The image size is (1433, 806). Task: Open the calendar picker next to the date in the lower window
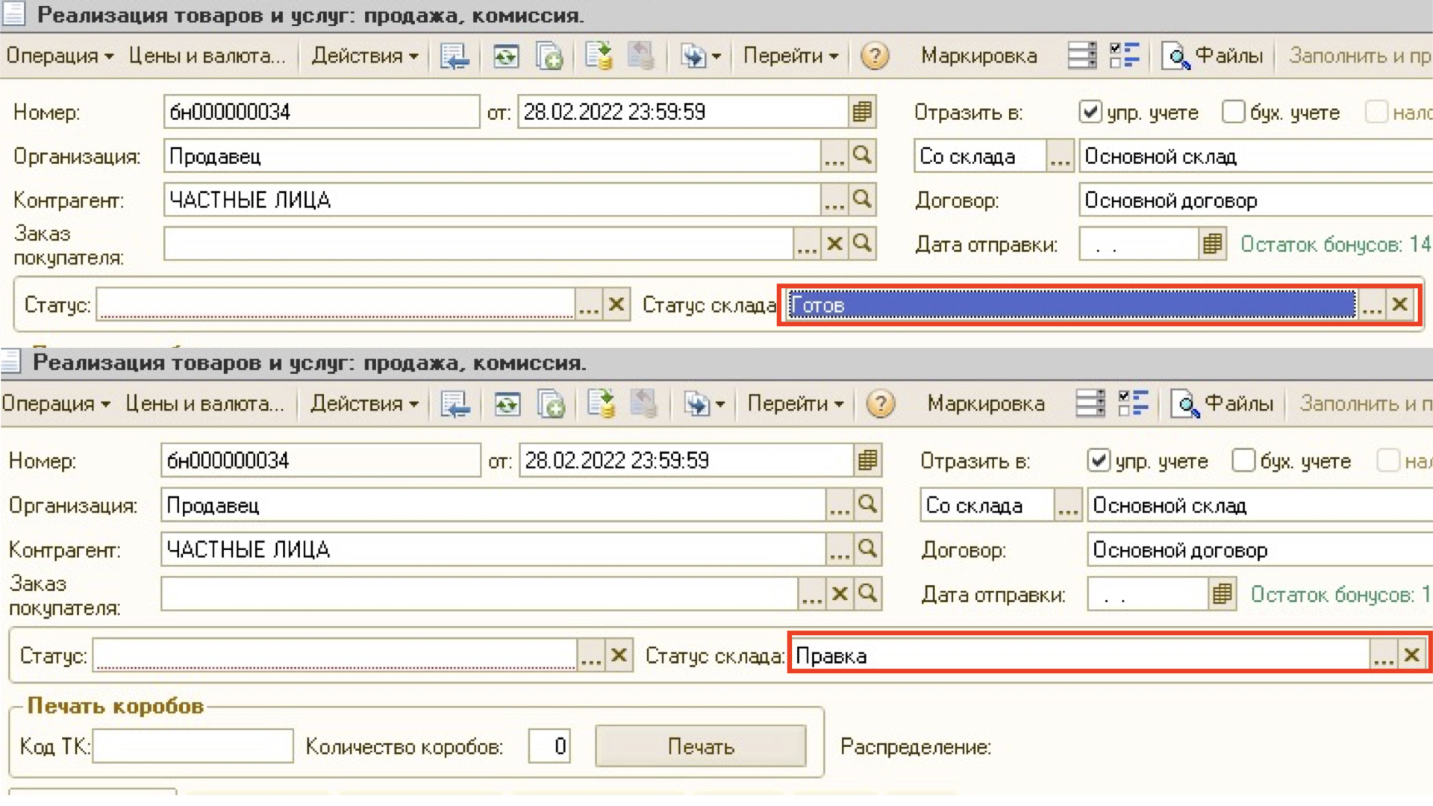(x=867, y=460)
